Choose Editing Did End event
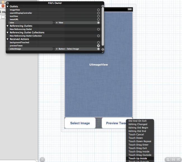The image size is (182, 162). point(137,131)
